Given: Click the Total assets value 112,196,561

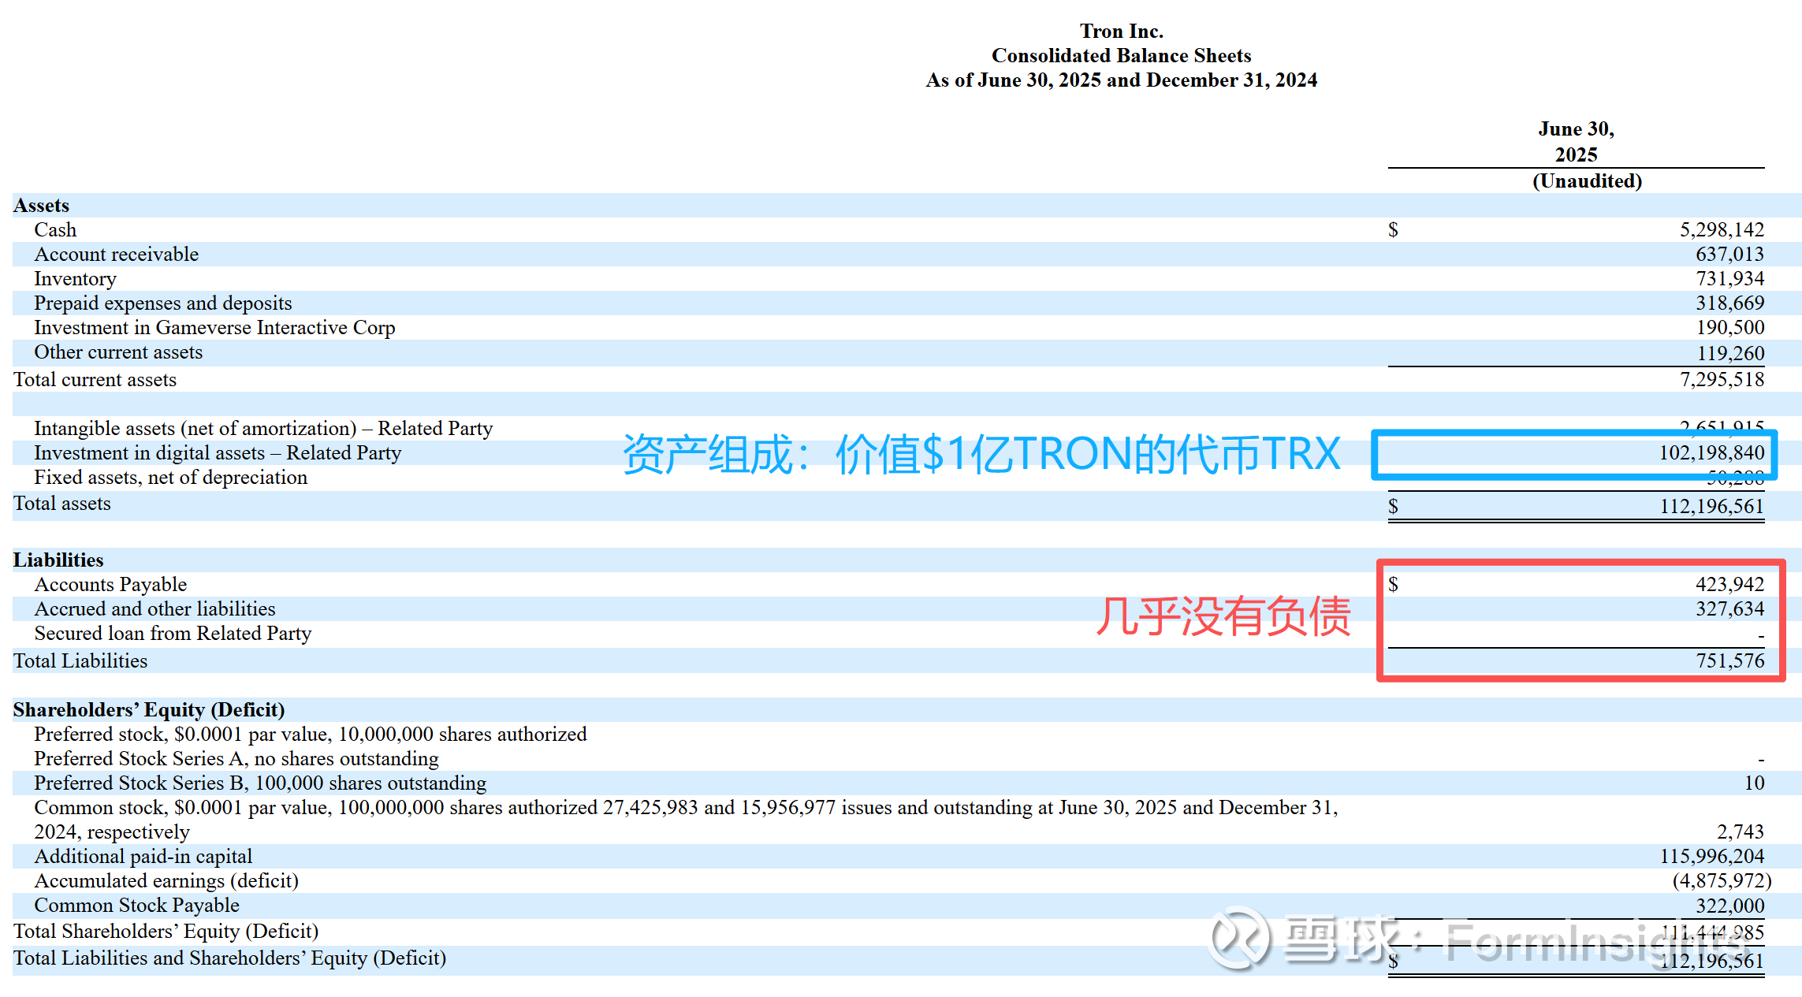Looking at the screenshot, I should (1711, 506).
